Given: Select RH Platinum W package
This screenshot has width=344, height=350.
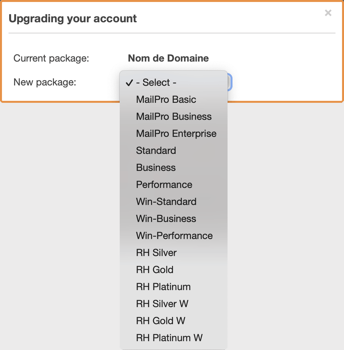Looking at the screenshot, I should click(173, 338).
